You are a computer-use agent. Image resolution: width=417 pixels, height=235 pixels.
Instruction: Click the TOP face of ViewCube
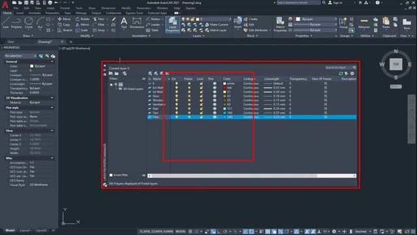coord(395,64)
